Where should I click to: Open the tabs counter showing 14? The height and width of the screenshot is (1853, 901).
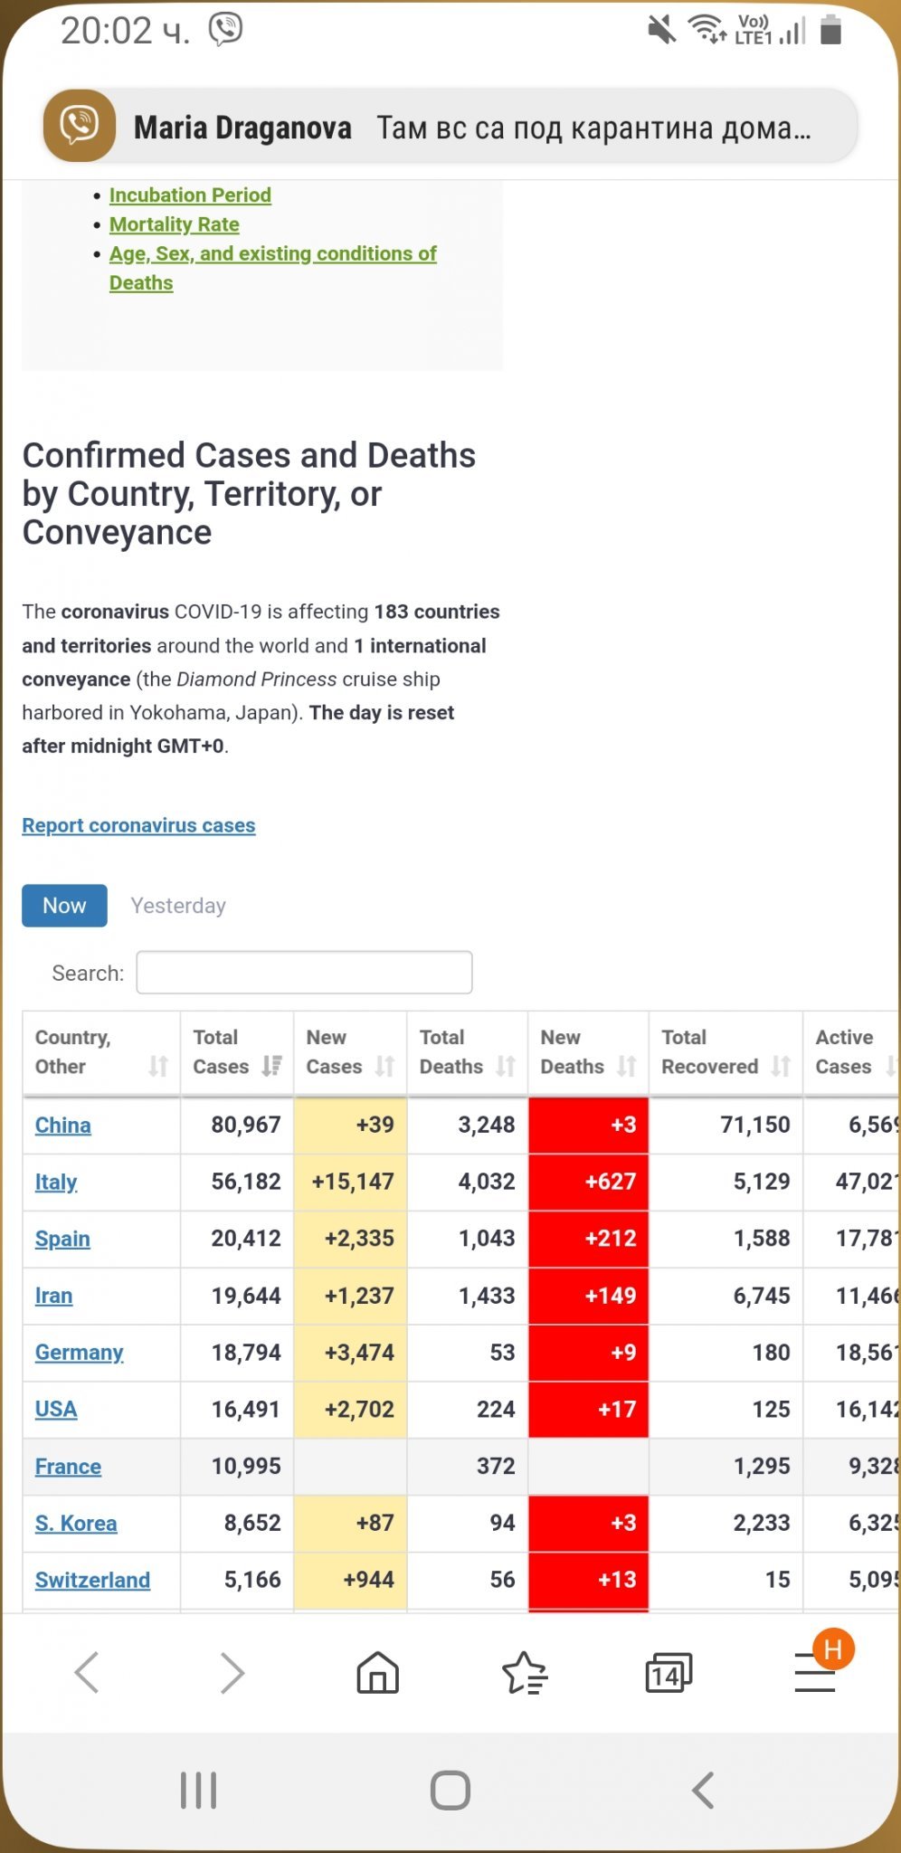[669, 1674]
